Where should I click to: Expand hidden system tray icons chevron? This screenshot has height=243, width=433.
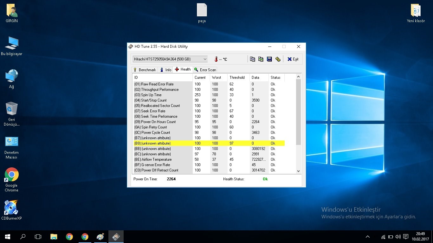click(x=368, y=237)
